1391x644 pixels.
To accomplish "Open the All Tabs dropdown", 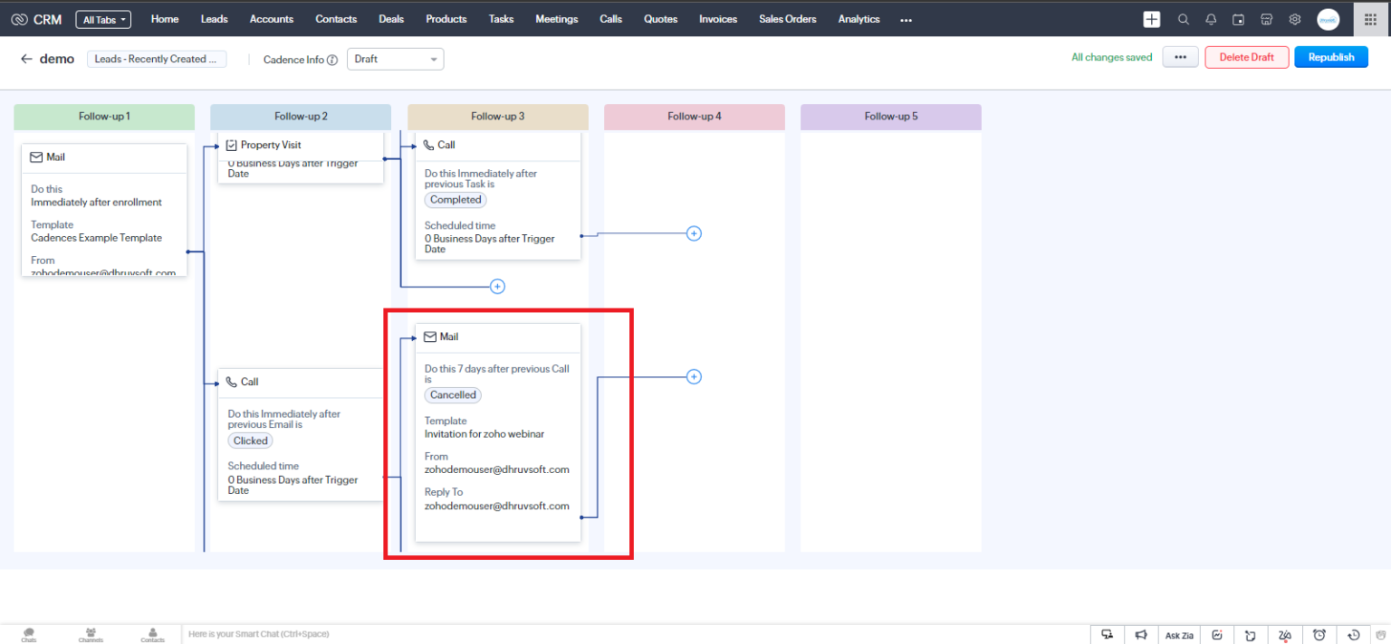I will click(x=102, y=19).
